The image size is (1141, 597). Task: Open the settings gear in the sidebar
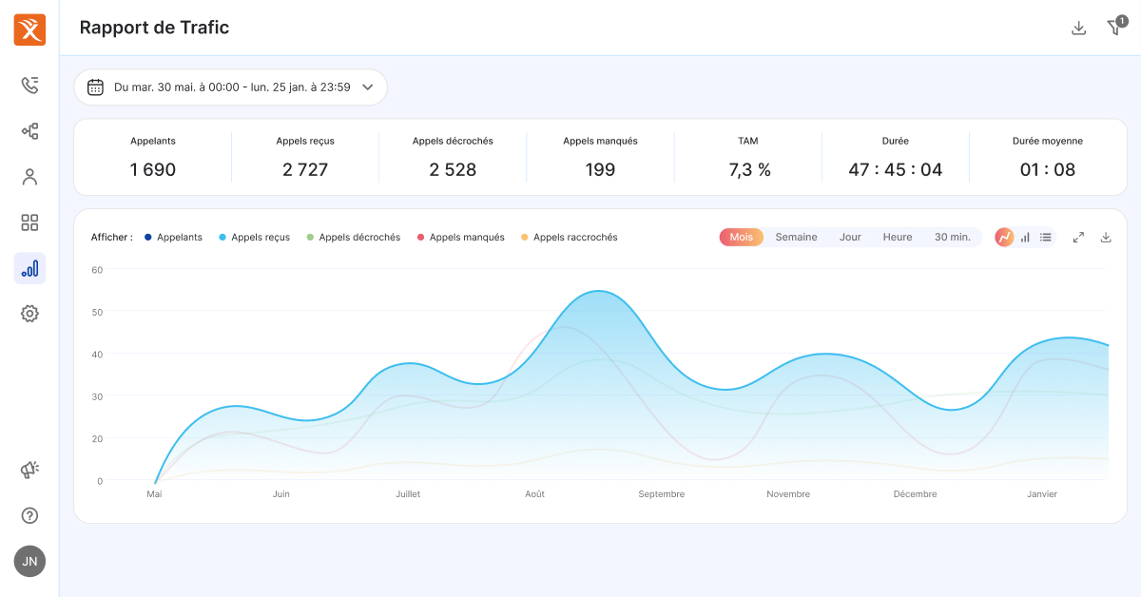pos(29,314)
